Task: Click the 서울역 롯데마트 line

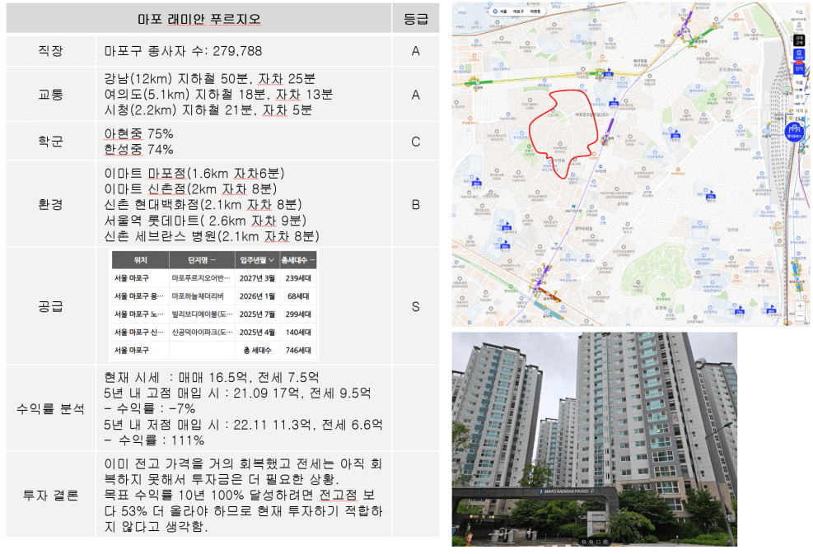Action: tap(205, 221)
